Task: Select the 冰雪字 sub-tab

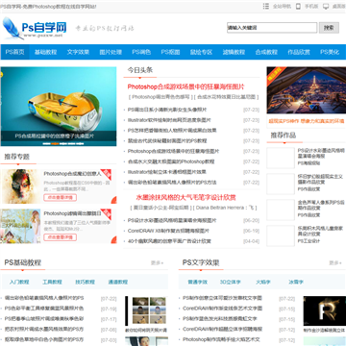Action: tap(296, 283)
